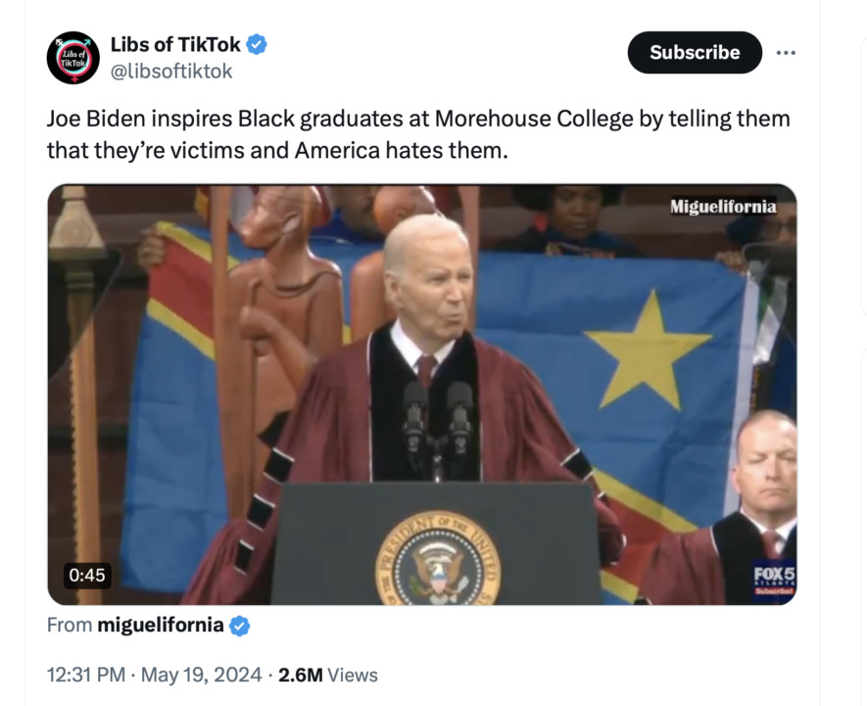Click the word "From" under the video

(x=71, y=626)
